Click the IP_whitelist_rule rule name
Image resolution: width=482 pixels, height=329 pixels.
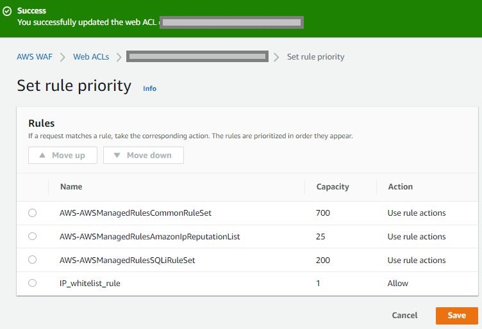coord(90,284)
